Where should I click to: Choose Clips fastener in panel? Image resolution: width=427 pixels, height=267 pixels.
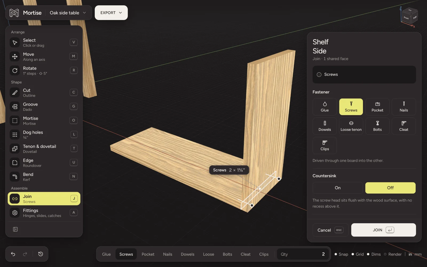point(325,146)
